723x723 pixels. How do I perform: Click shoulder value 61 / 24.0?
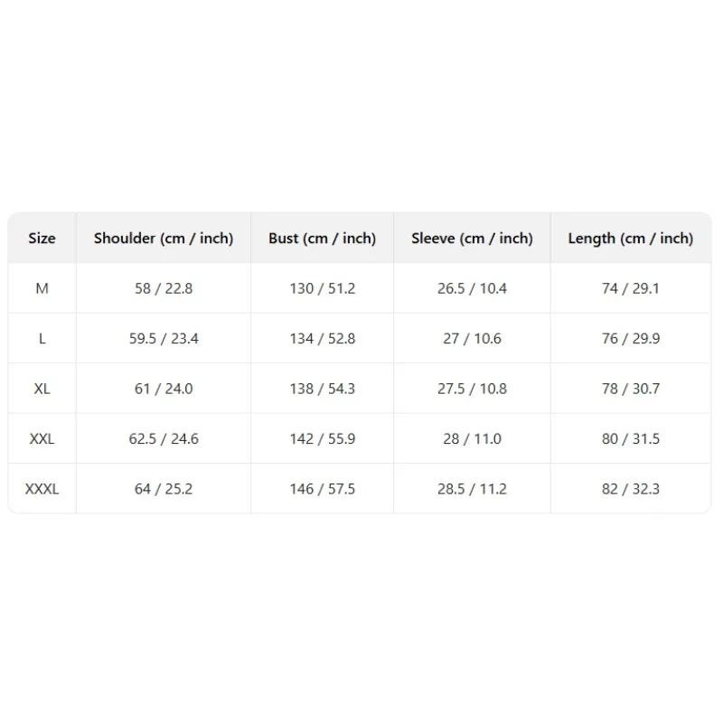164,389
